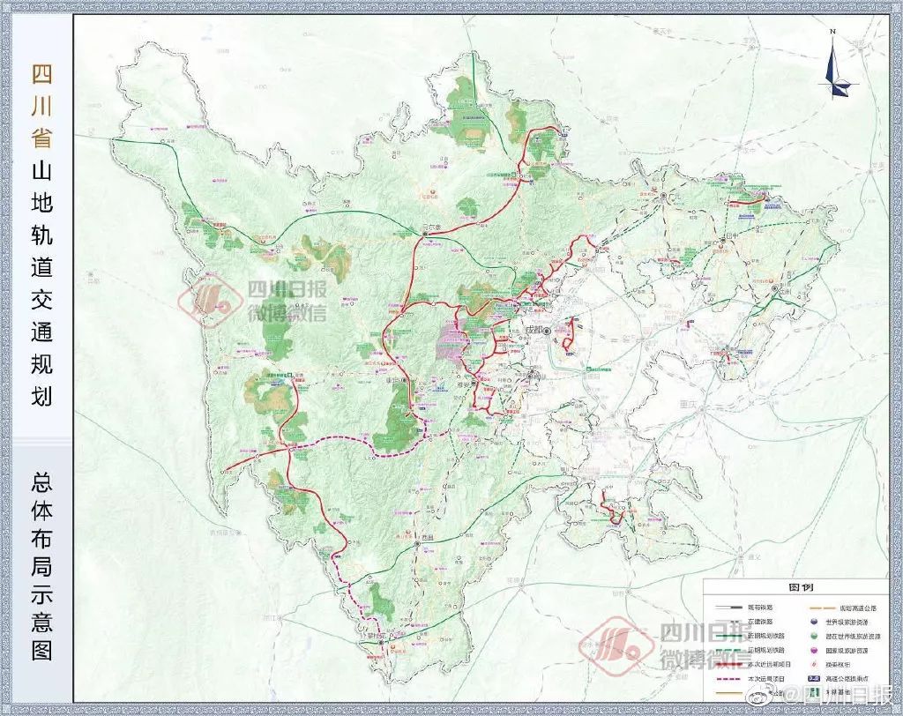Click the 潜在世界级旅游资源 legend label
The height and width of the screenshot is (716, 903).
pyautogui.click(x=854, y=636)
